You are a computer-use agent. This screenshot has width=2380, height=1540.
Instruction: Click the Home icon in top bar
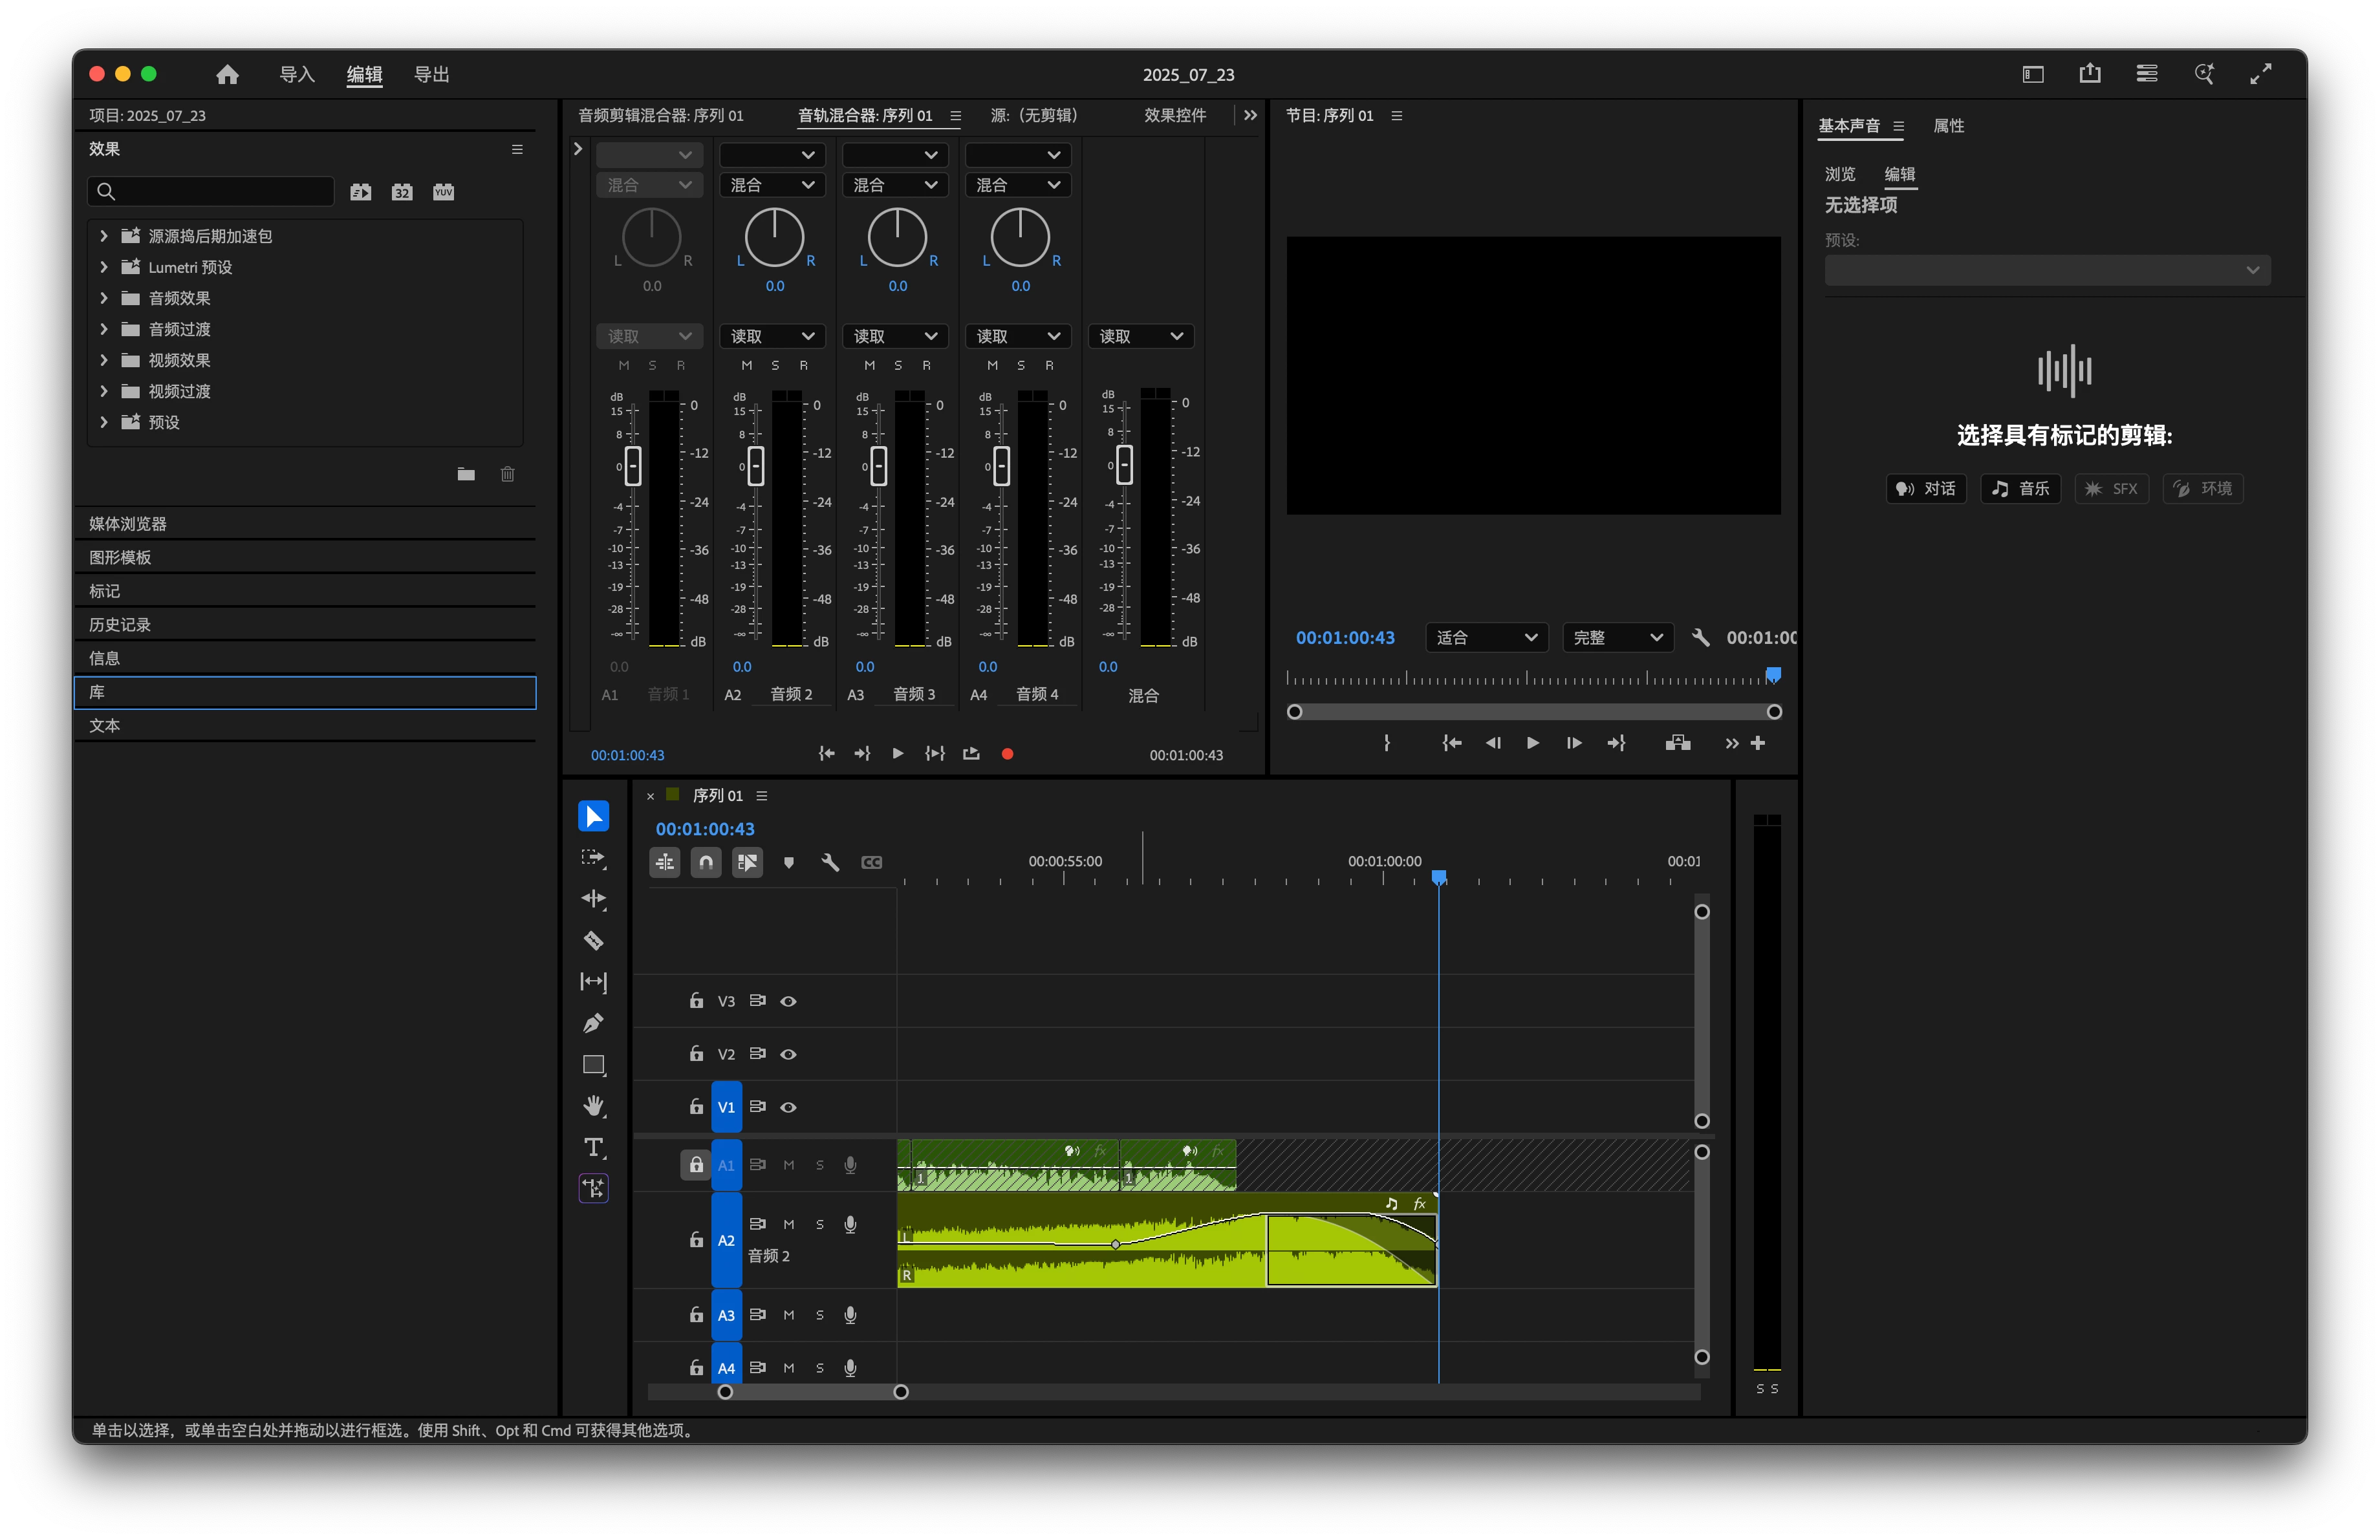pos(227,74)
